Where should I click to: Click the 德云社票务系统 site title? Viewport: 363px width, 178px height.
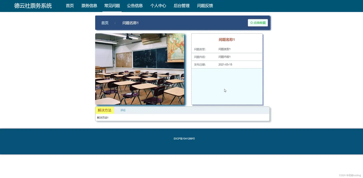click(33, 6)
